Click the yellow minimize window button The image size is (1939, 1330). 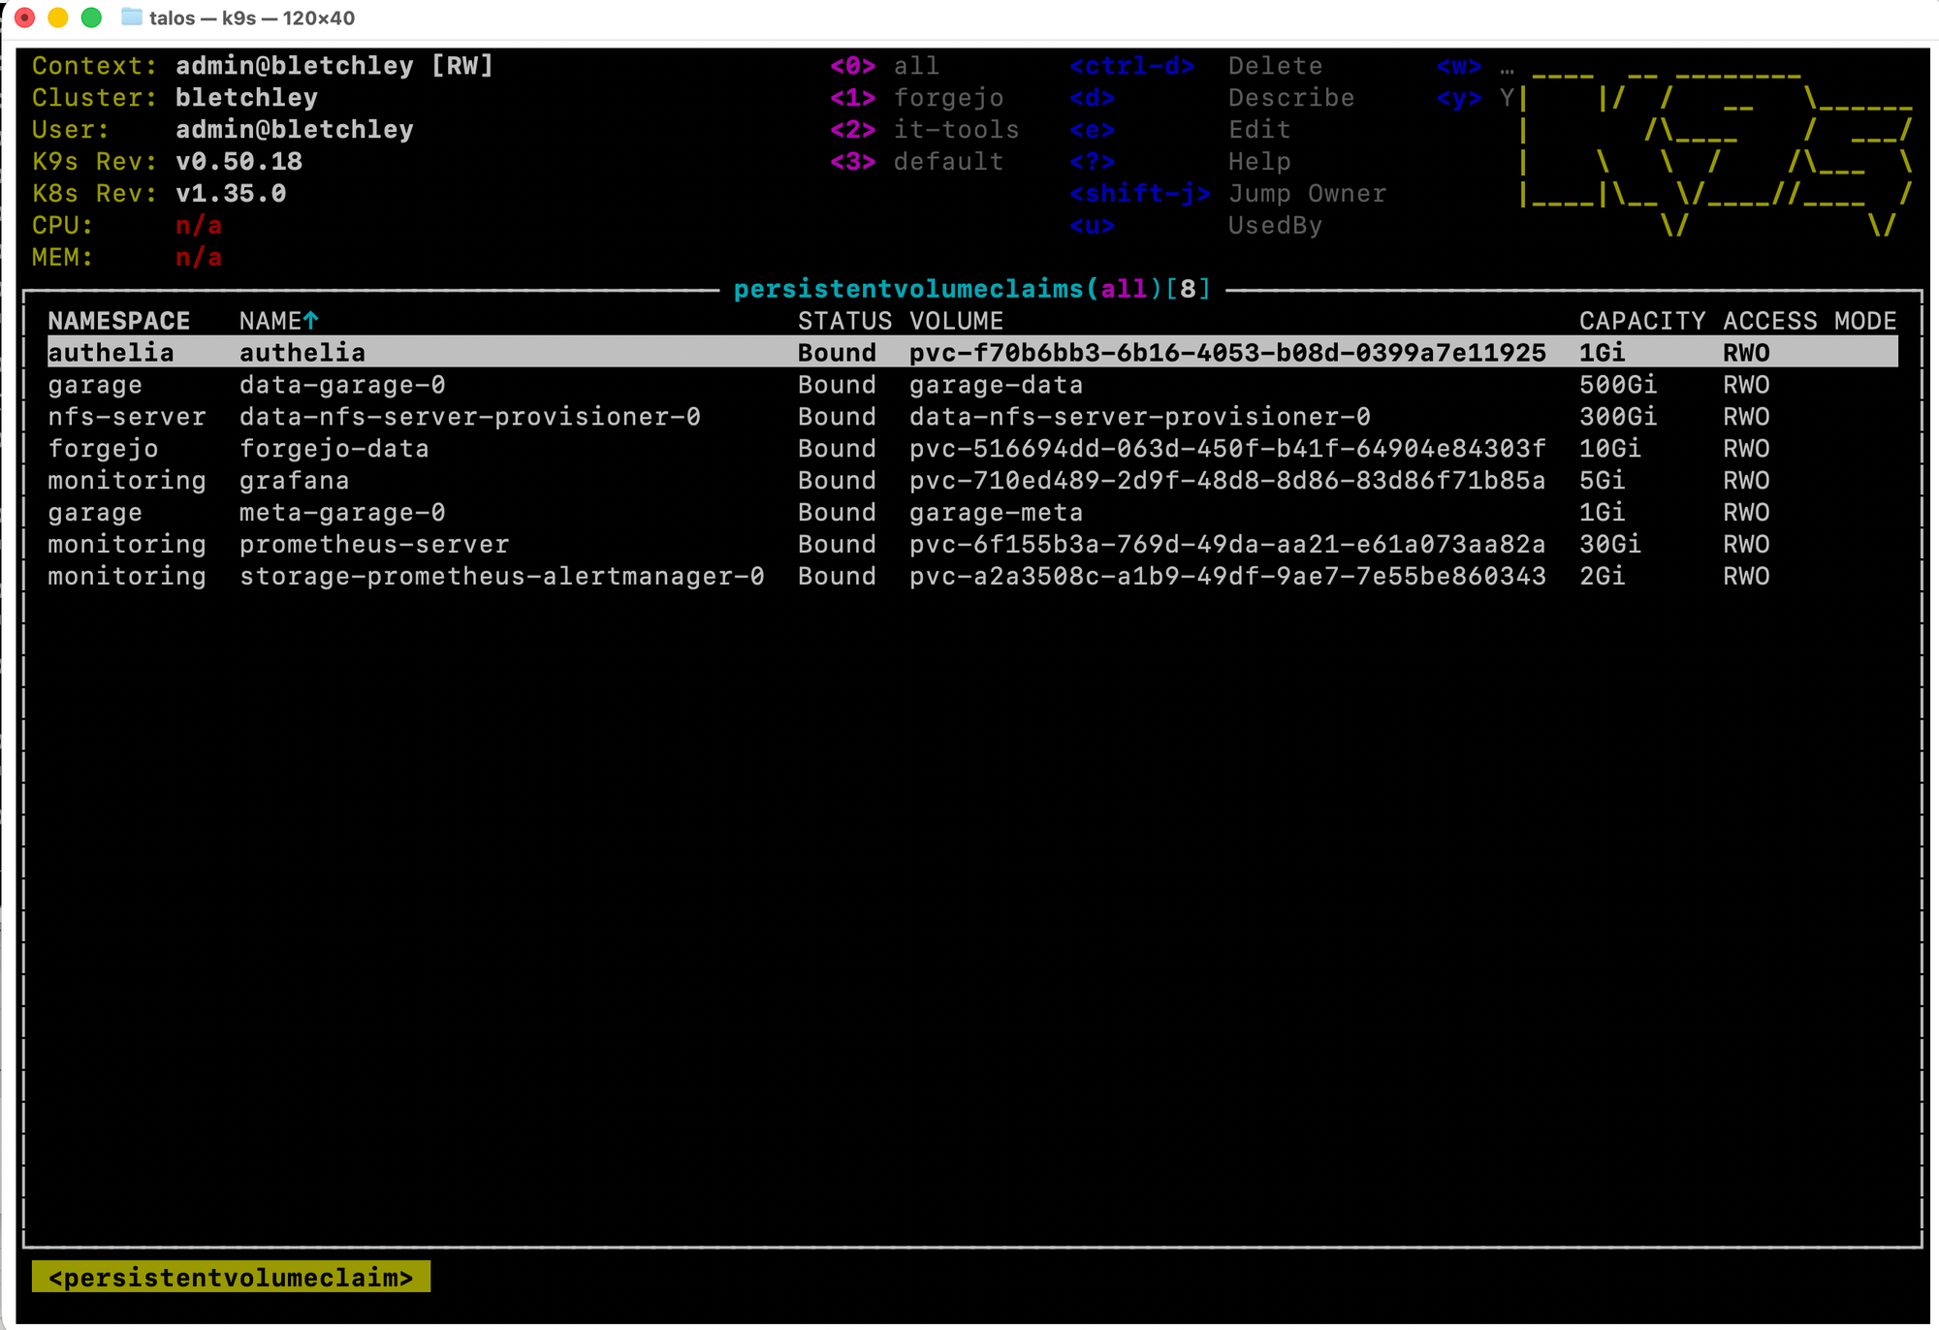click(x=58, y=17)
